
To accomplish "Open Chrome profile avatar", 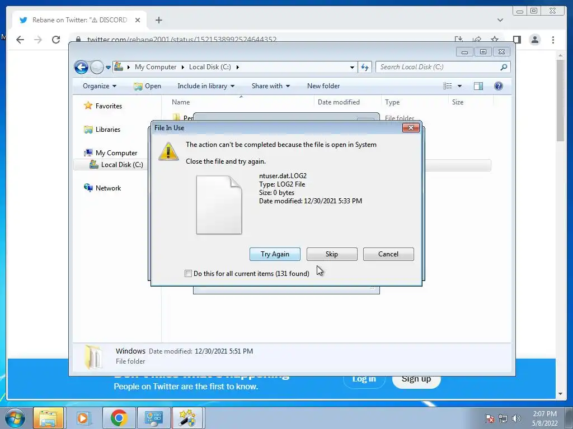I will click(534, 40).
